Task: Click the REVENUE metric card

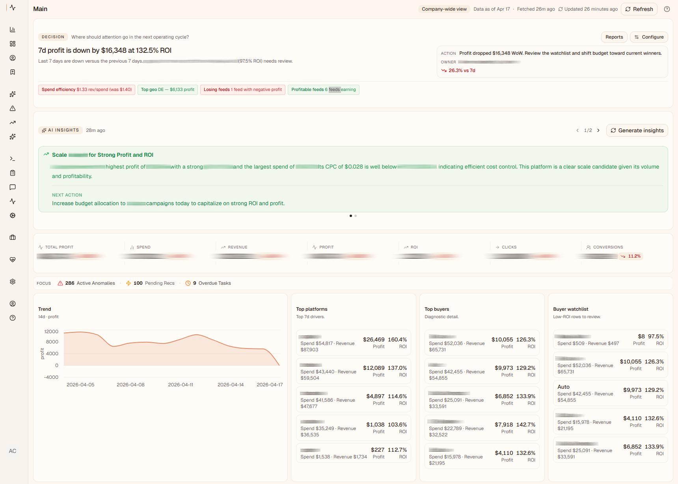Action: pos(261,253)
